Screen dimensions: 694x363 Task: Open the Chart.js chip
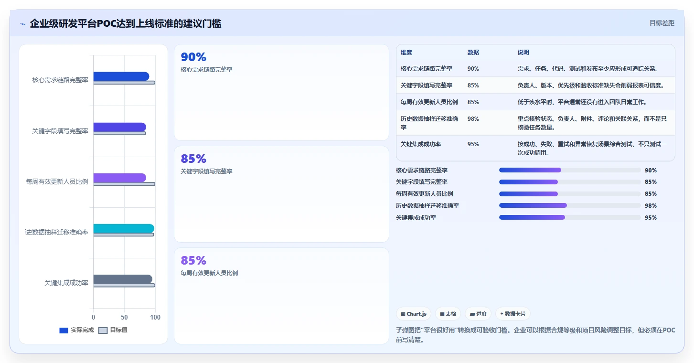(414, 314)
